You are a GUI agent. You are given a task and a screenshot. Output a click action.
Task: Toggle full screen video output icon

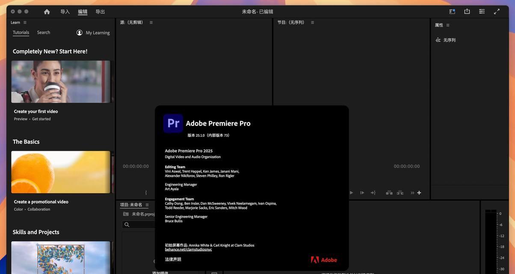[x=497, y=12]
